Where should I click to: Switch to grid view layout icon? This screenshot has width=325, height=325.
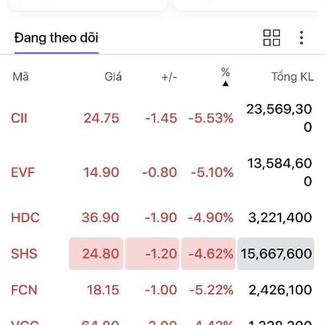pyautogui.click(x=271, y=38)
